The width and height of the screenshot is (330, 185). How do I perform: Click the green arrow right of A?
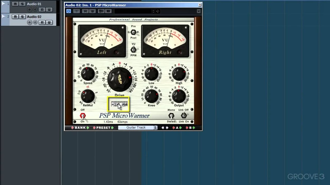[x=180, y=128]
